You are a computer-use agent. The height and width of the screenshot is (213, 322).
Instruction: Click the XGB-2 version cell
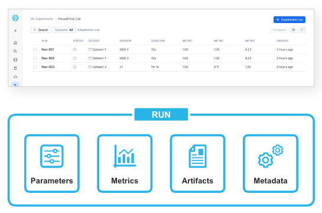tap(124, 58)
